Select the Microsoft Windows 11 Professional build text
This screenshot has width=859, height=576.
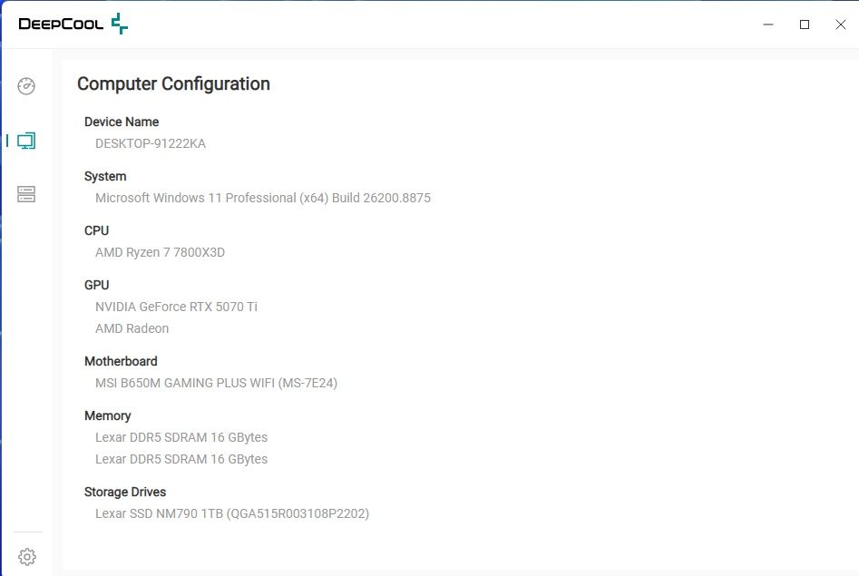point(263,198)
